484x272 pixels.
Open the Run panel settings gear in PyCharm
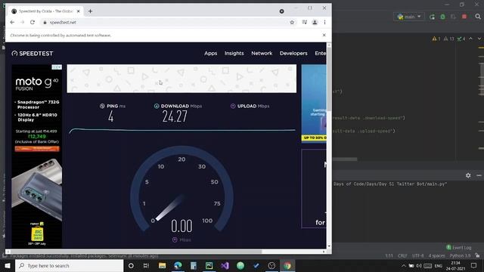click(x=468, y=175)
